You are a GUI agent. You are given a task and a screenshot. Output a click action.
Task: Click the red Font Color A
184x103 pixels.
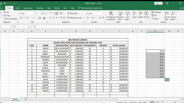(x=44, y=18)
